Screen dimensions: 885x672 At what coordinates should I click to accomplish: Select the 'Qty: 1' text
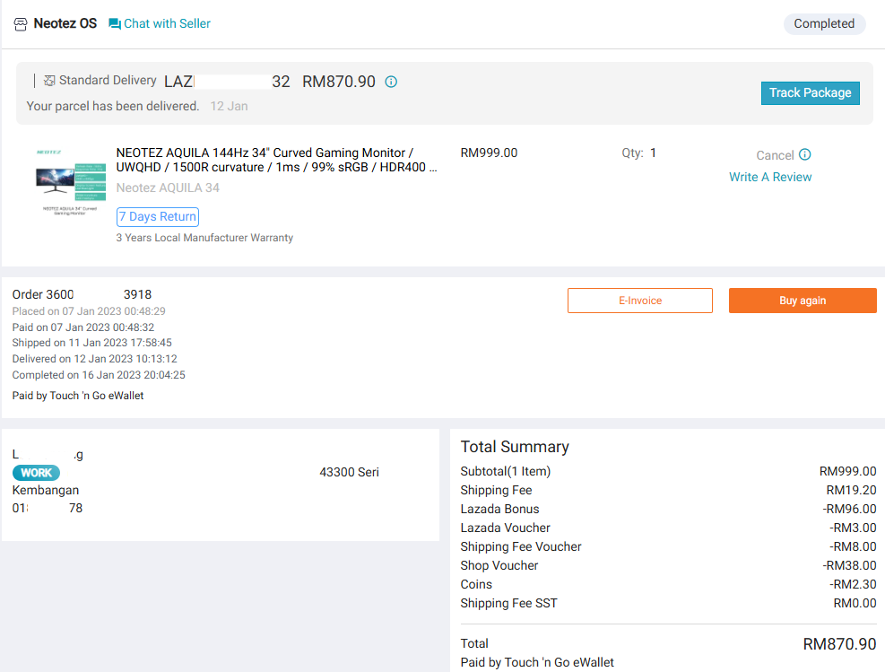[x=638, y=153]
